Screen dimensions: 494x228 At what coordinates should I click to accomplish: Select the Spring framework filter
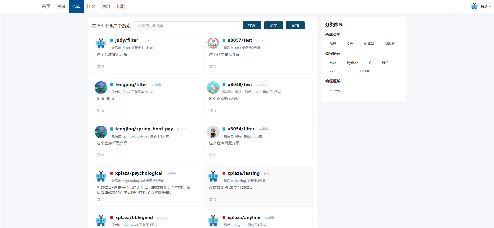[335, 90]
